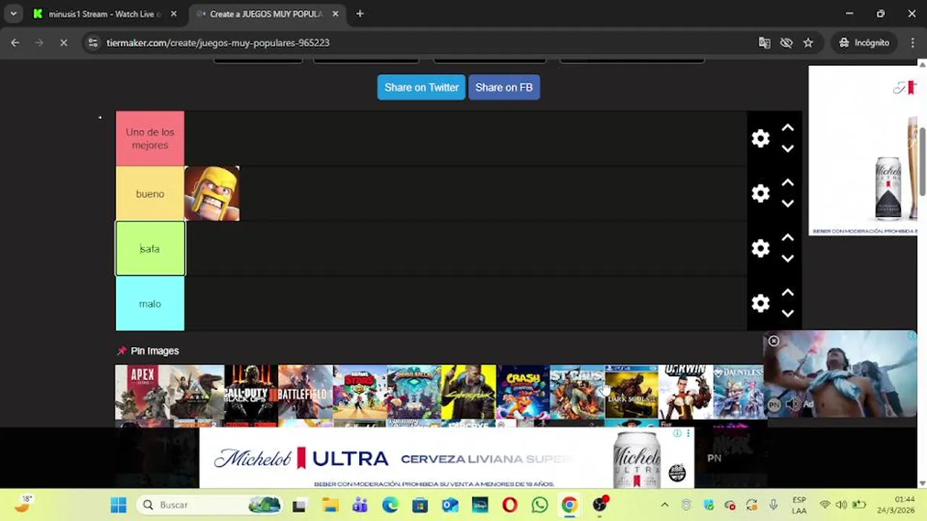Move 'Uno de los mejores' row up

788,128
